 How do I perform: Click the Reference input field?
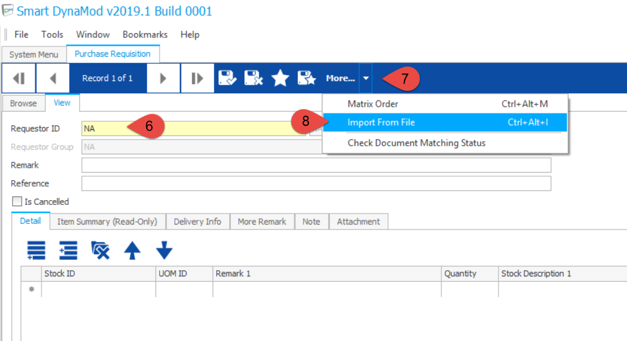pos(316,183)
